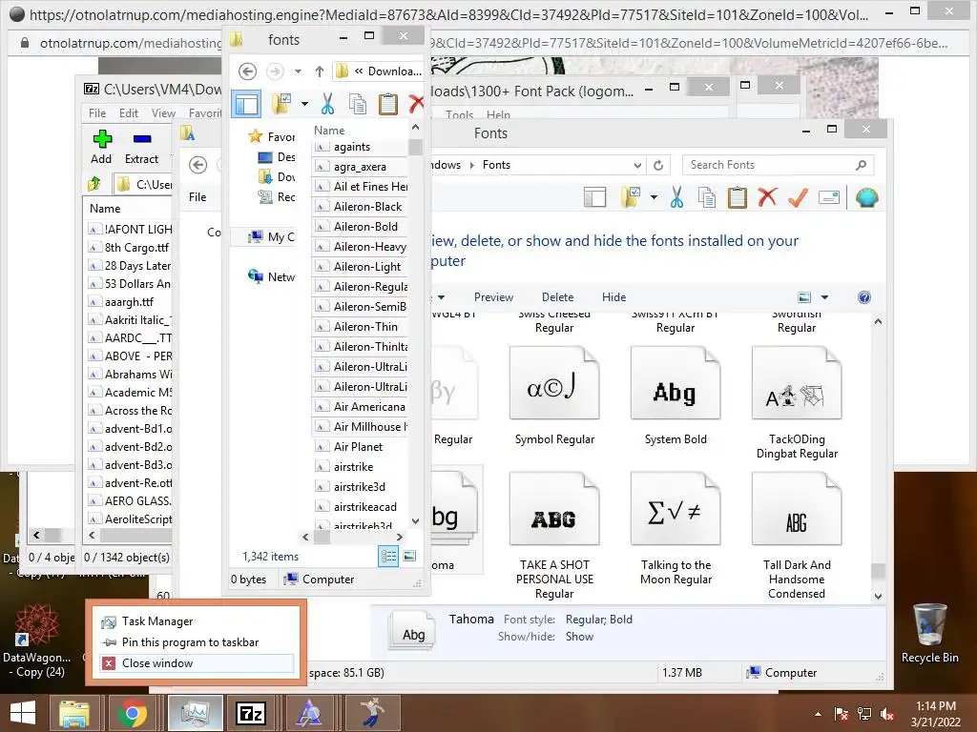Open the Recycle Bin on the desktop
977x732 pixels.
click(x=929, y=634)
